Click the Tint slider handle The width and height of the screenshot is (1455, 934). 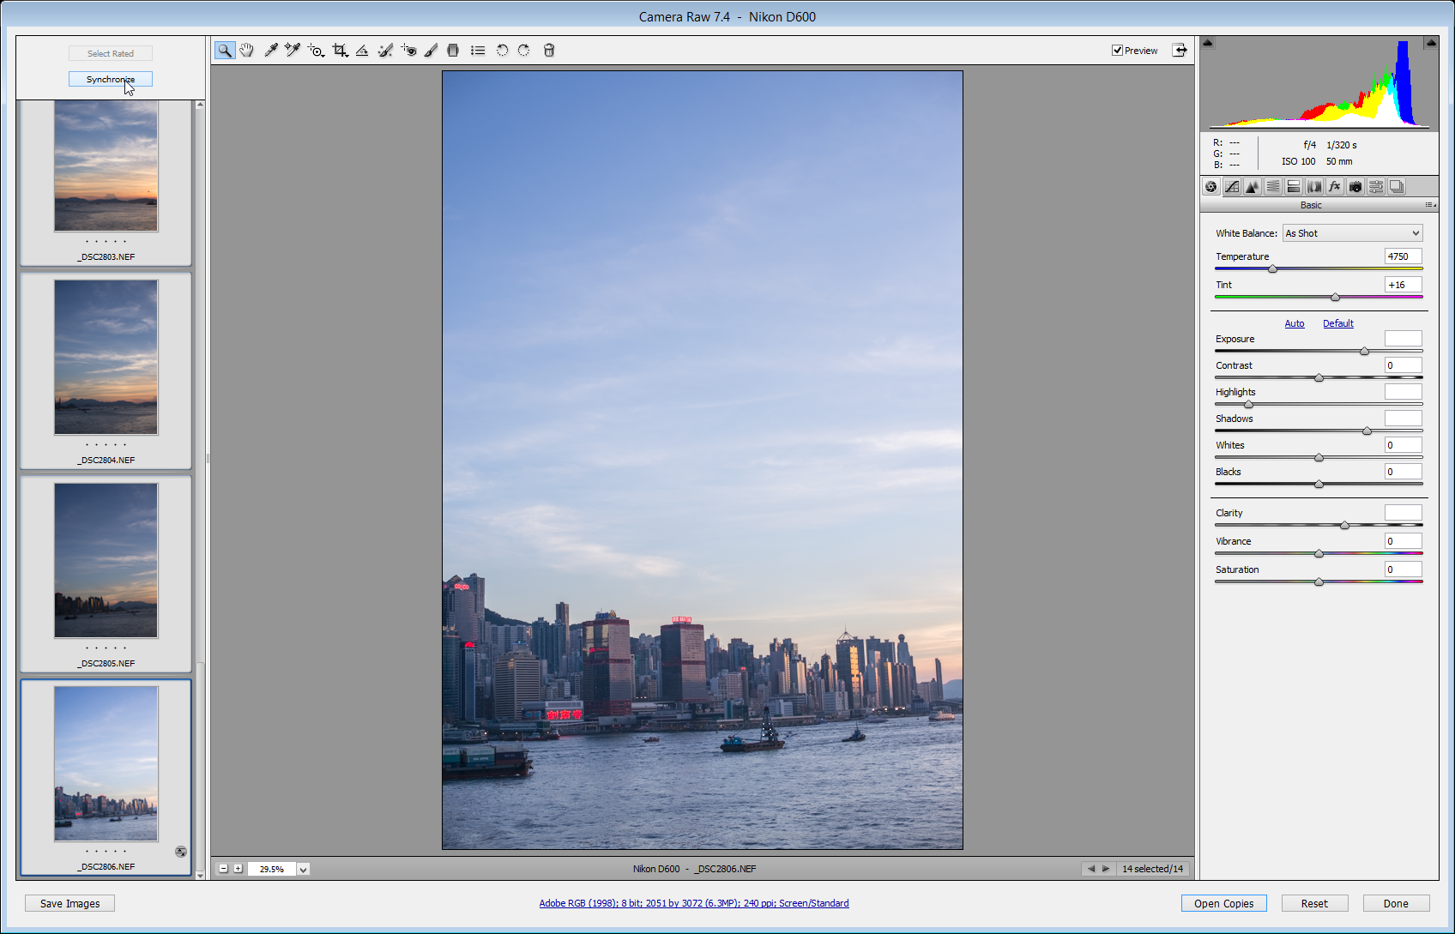[1335, 298]
